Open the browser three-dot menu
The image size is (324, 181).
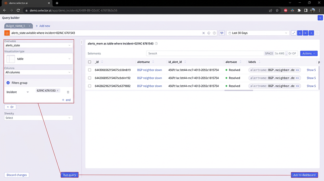319,10
